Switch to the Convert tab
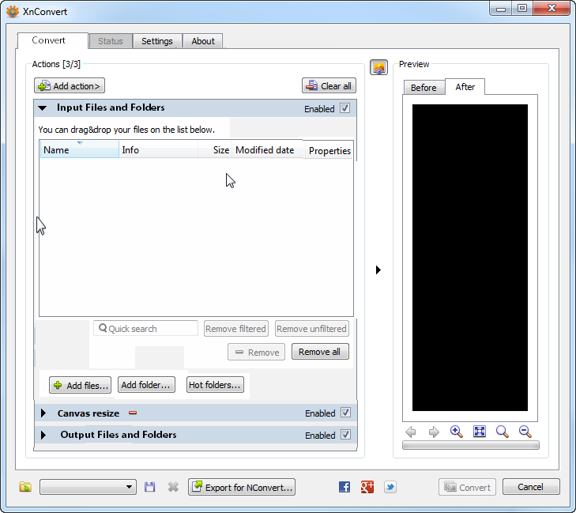The image size is (576, 513). pos(52,40)
